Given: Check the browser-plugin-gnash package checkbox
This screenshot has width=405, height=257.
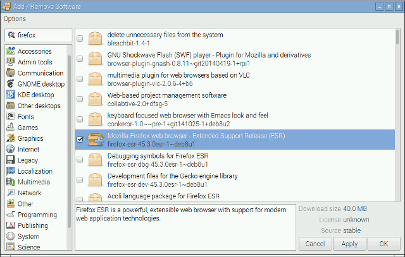Looking at the screenshot, I should point(80,59).
